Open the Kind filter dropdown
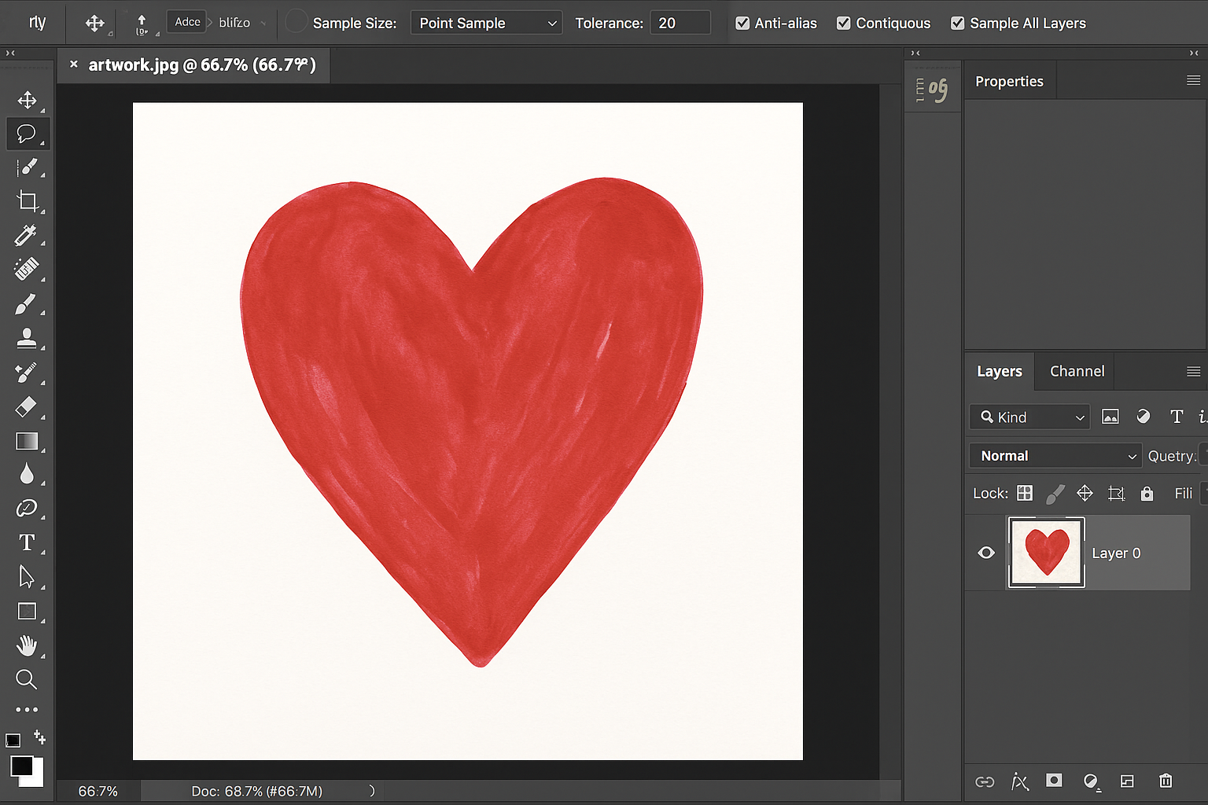Screen dimensions: 1208x805 click(x=1029, y=417)
